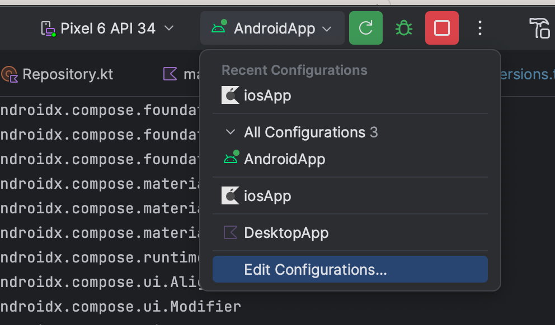The height and width of the screenshot is (325, 555).
Task: Click the Repository.kt file type icon
Action: tap(10, 74)
